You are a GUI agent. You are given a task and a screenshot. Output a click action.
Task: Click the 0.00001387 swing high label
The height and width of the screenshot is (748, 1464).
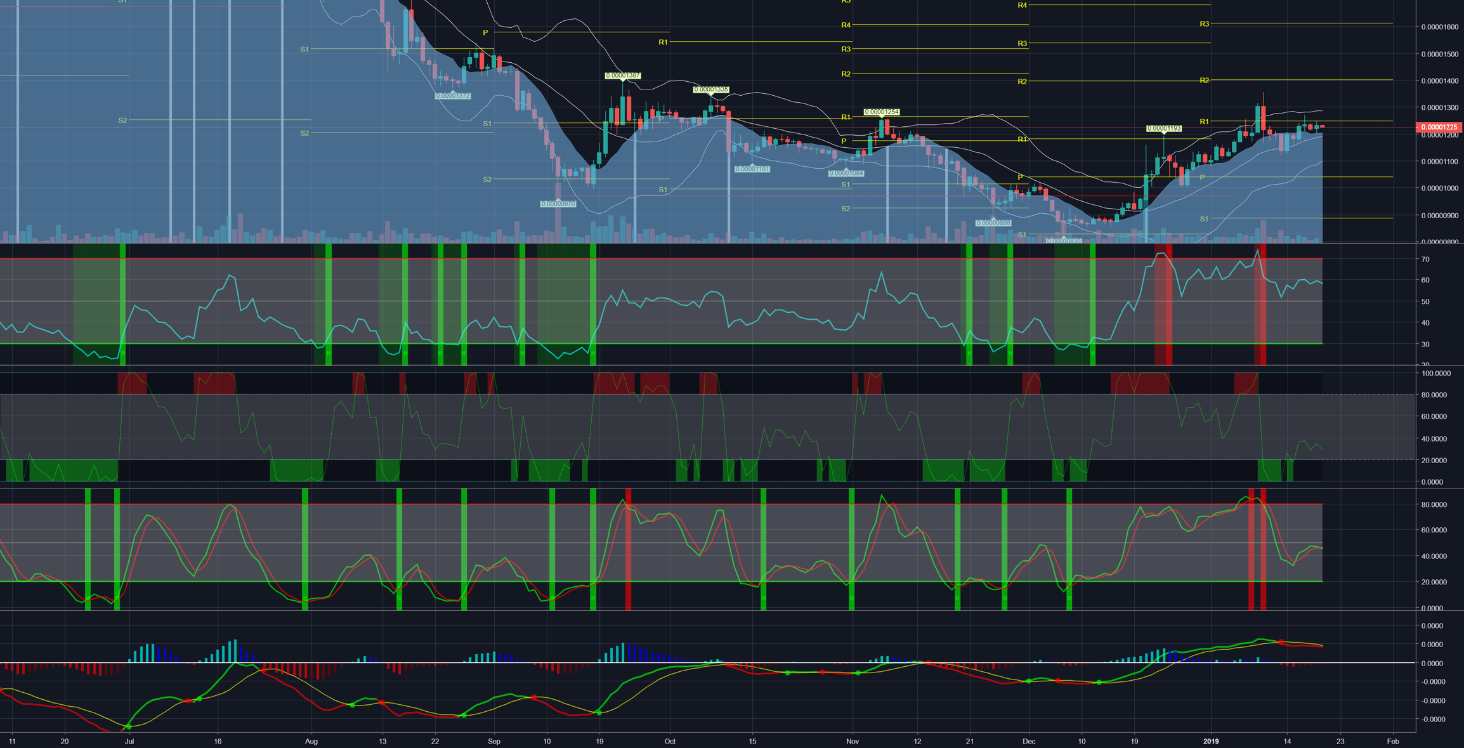pyautogui.click(x=622, y=75)
